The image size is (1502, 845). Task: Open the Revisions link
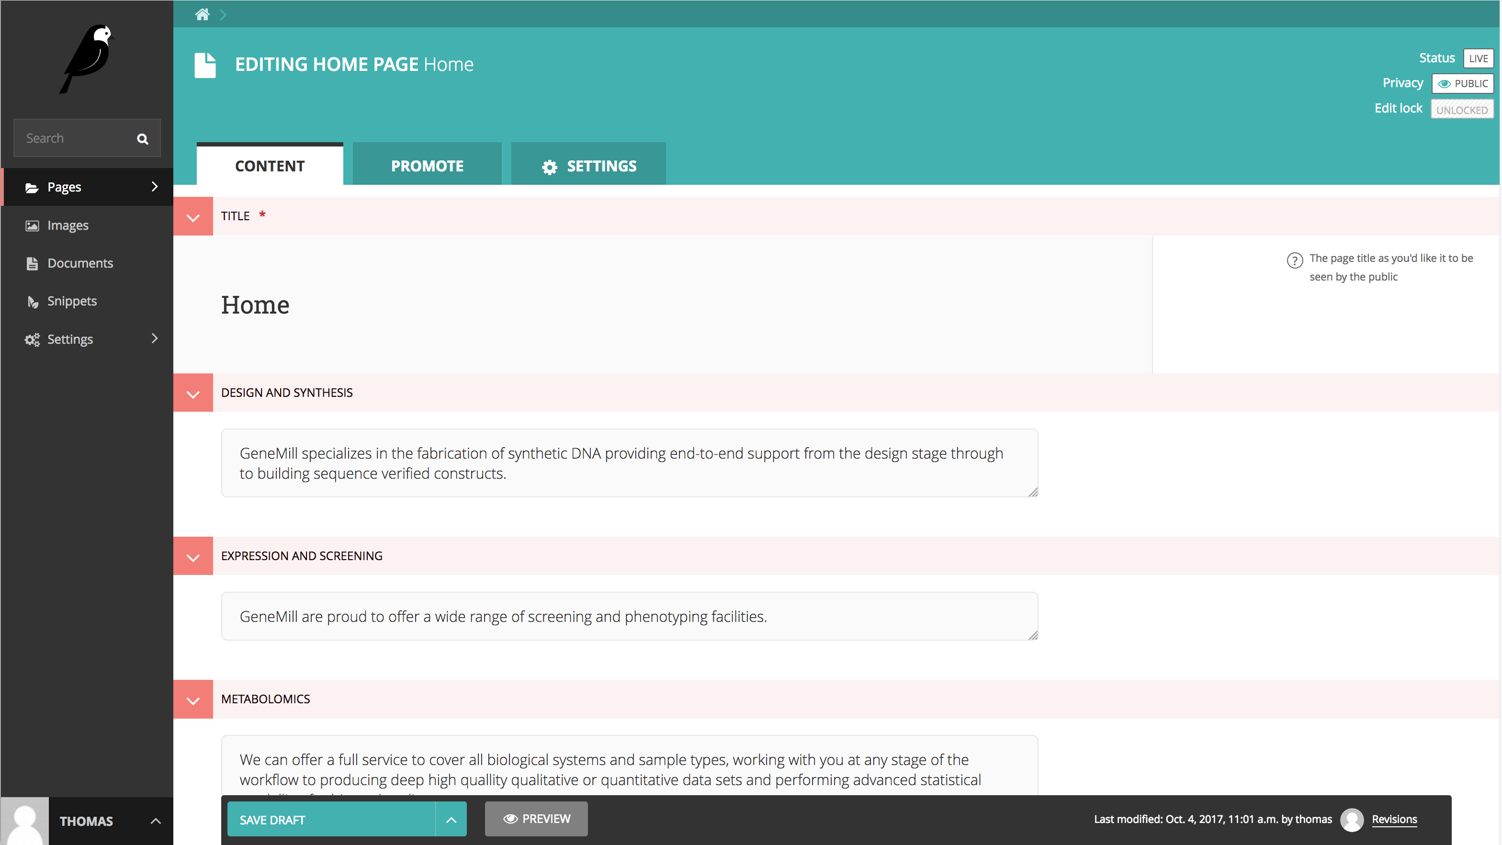[1395, 819]
